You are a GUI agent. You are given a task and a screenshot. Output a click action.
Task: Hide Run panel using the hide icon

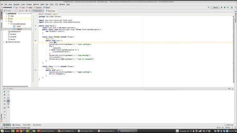233,89
